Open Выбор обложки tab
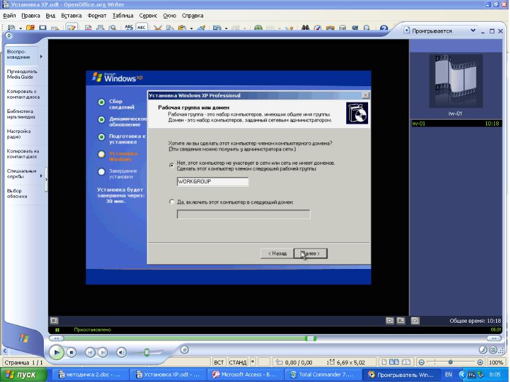Image resolution: width=510 pixels, height=382 pixels. (17, 193)
